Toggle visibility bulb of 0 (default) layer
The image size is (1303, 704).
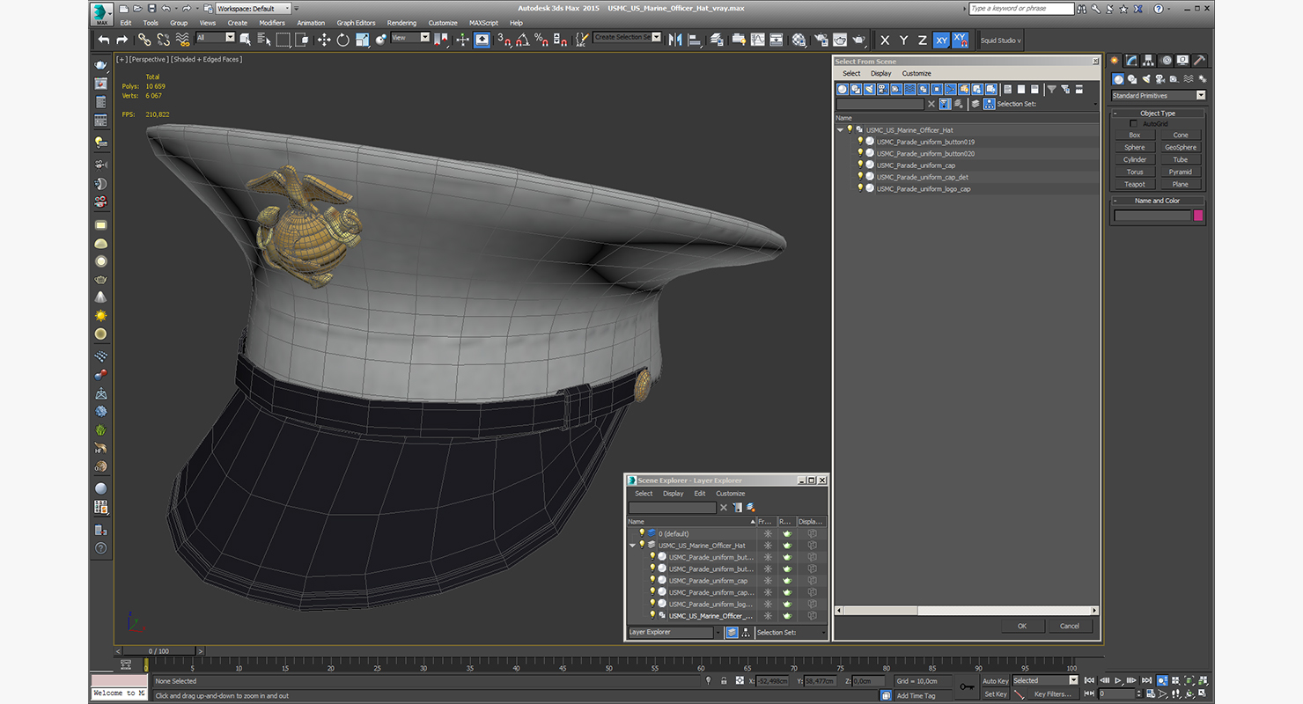pyautogui.click(x=642, y=533)
